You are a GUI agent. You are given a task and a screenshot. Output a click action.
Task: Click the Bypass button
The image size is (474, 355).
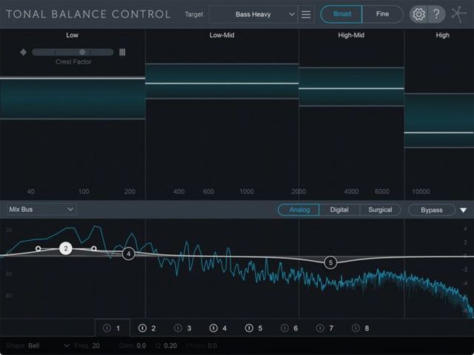pyautogui.click(x=431, y=210)
